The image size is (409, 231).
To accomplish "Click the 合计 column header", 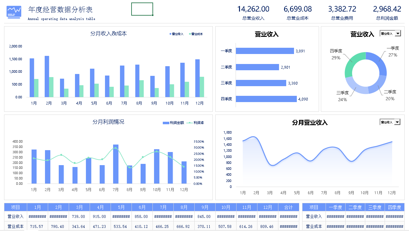I will [x=288, y=207].
